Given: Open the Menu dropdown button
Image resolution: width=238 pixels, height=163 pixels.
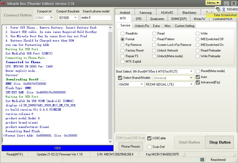Looking at the screenshot, I should tap(213, 3).
